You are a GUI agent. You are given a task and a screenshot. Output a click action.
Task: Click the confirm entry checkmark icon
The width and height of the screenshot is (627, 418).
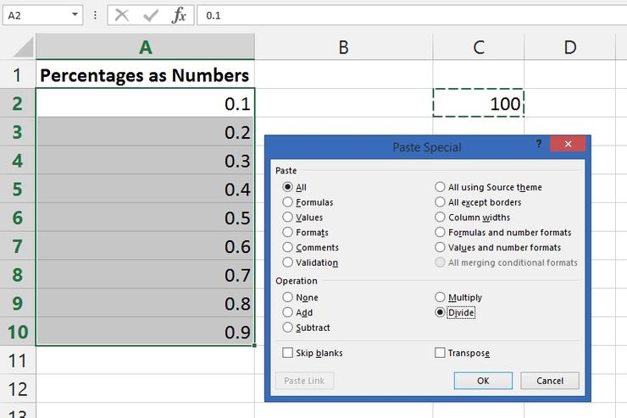pyautogui.click(x=150, y=15)
